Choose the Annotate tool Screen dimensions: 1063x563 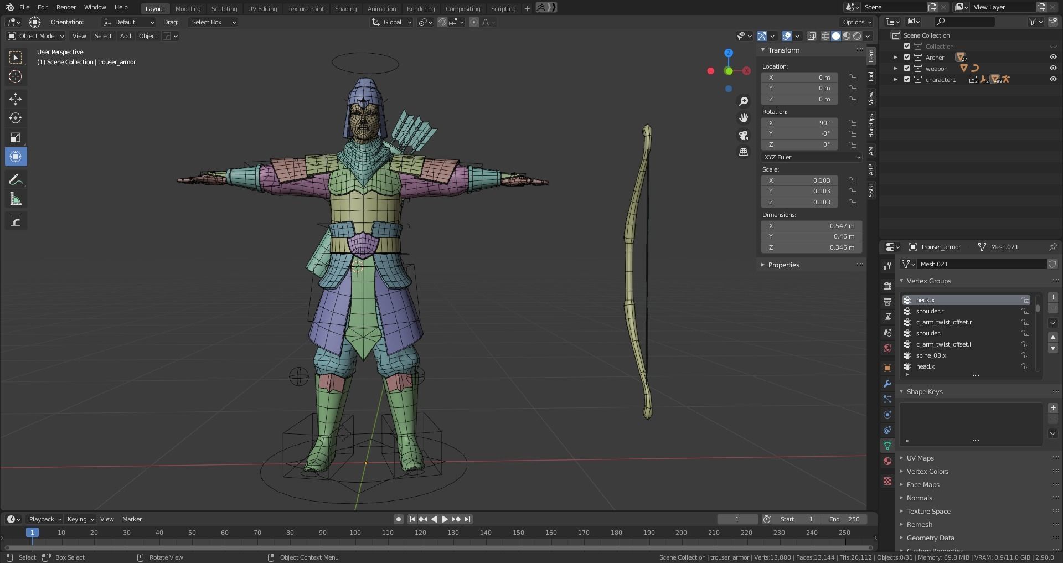click(x=16, y=179)
